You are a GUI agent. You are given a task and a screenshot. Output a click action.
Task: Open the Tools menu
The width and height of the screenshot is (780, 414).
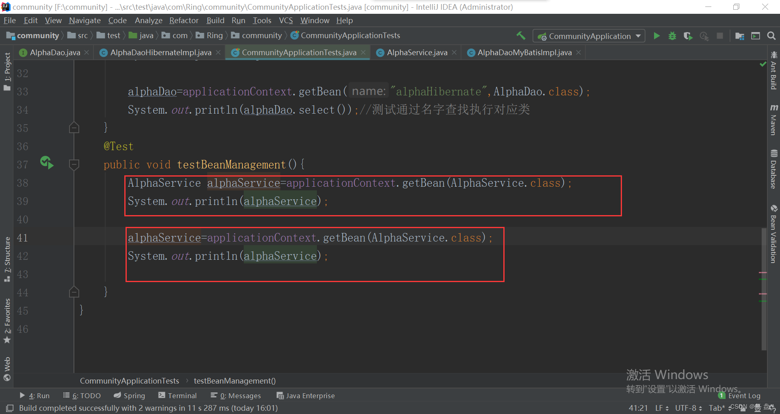coord(262,20)
